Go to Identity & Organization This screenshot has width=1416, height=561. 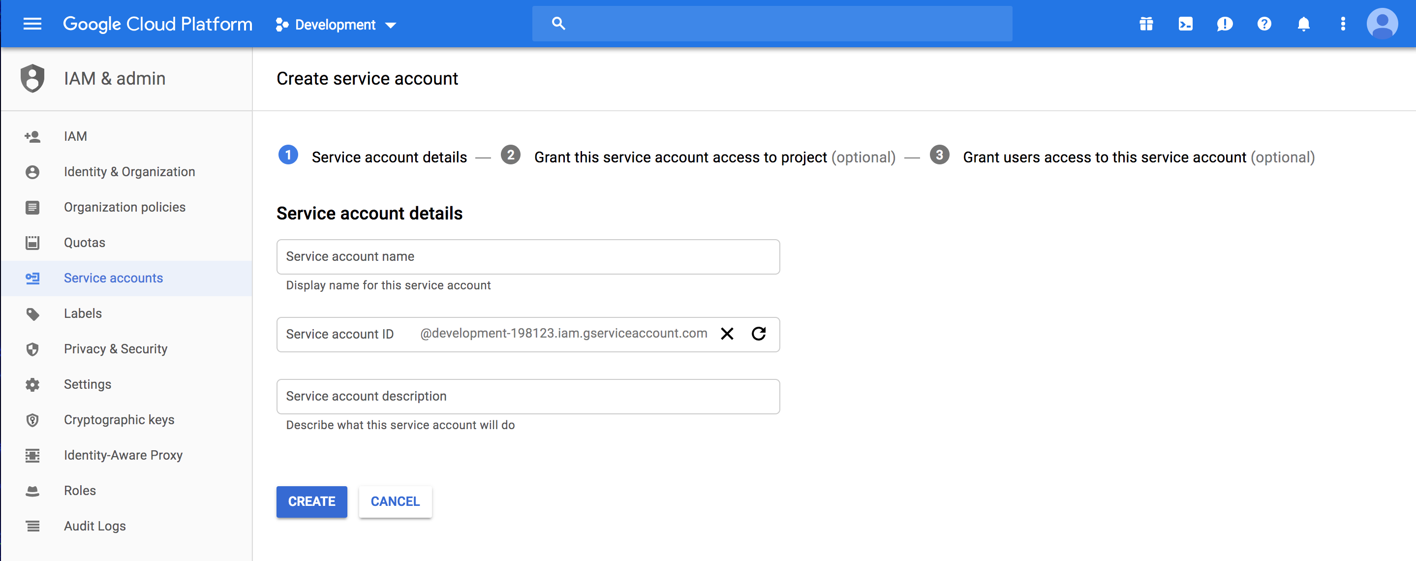tap(129, 172)
